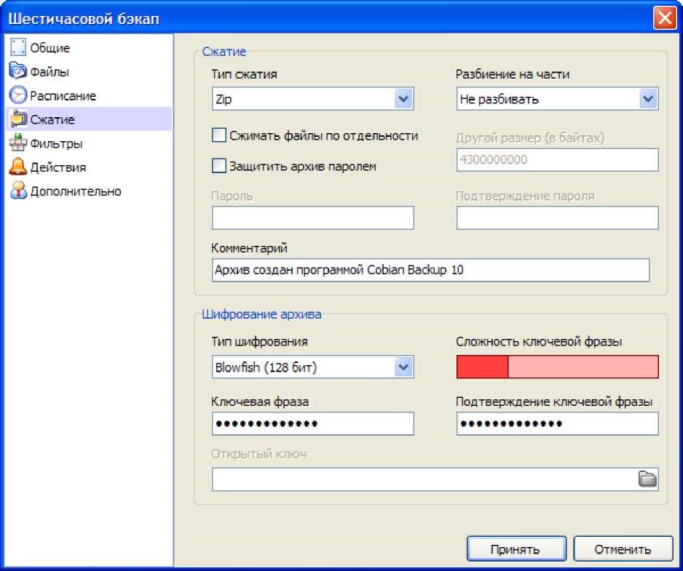Click the Фильтры icon in sidebar

point(18,143)
